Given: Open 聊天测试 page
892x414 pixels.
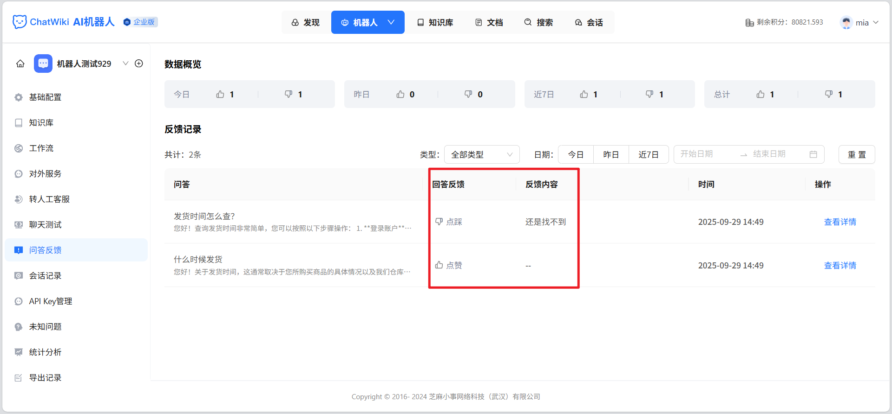Looking at the screenshot, I should pos(77,224).
